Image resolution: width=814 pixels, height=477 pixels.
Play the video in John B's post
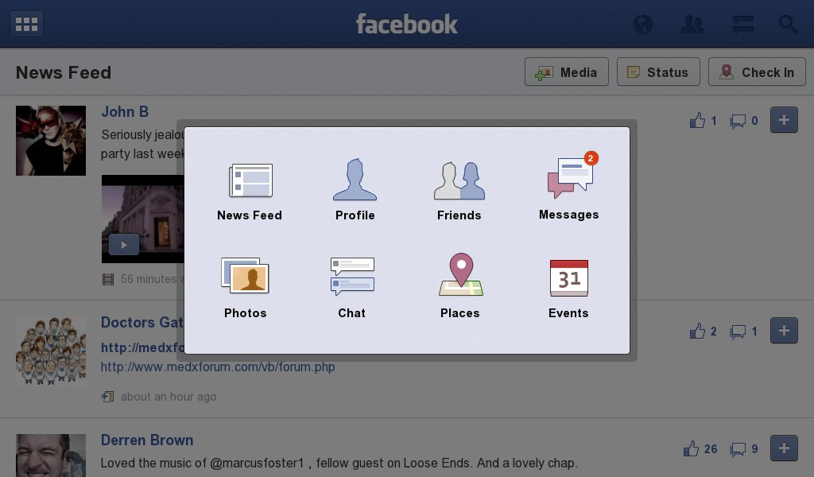123,245
